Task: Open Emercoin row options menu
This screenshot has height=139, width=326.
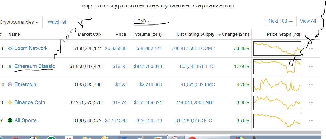Action: click(311, 85)
